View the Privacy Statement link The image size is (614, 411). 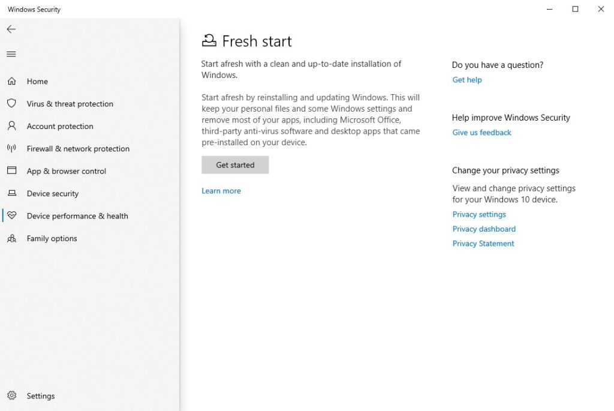(x=483, y=244)
